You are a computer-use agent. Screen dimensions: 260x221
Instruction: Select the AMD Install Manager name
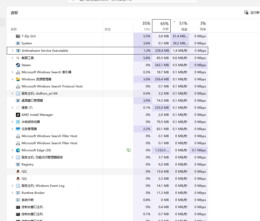coord(37,115)
